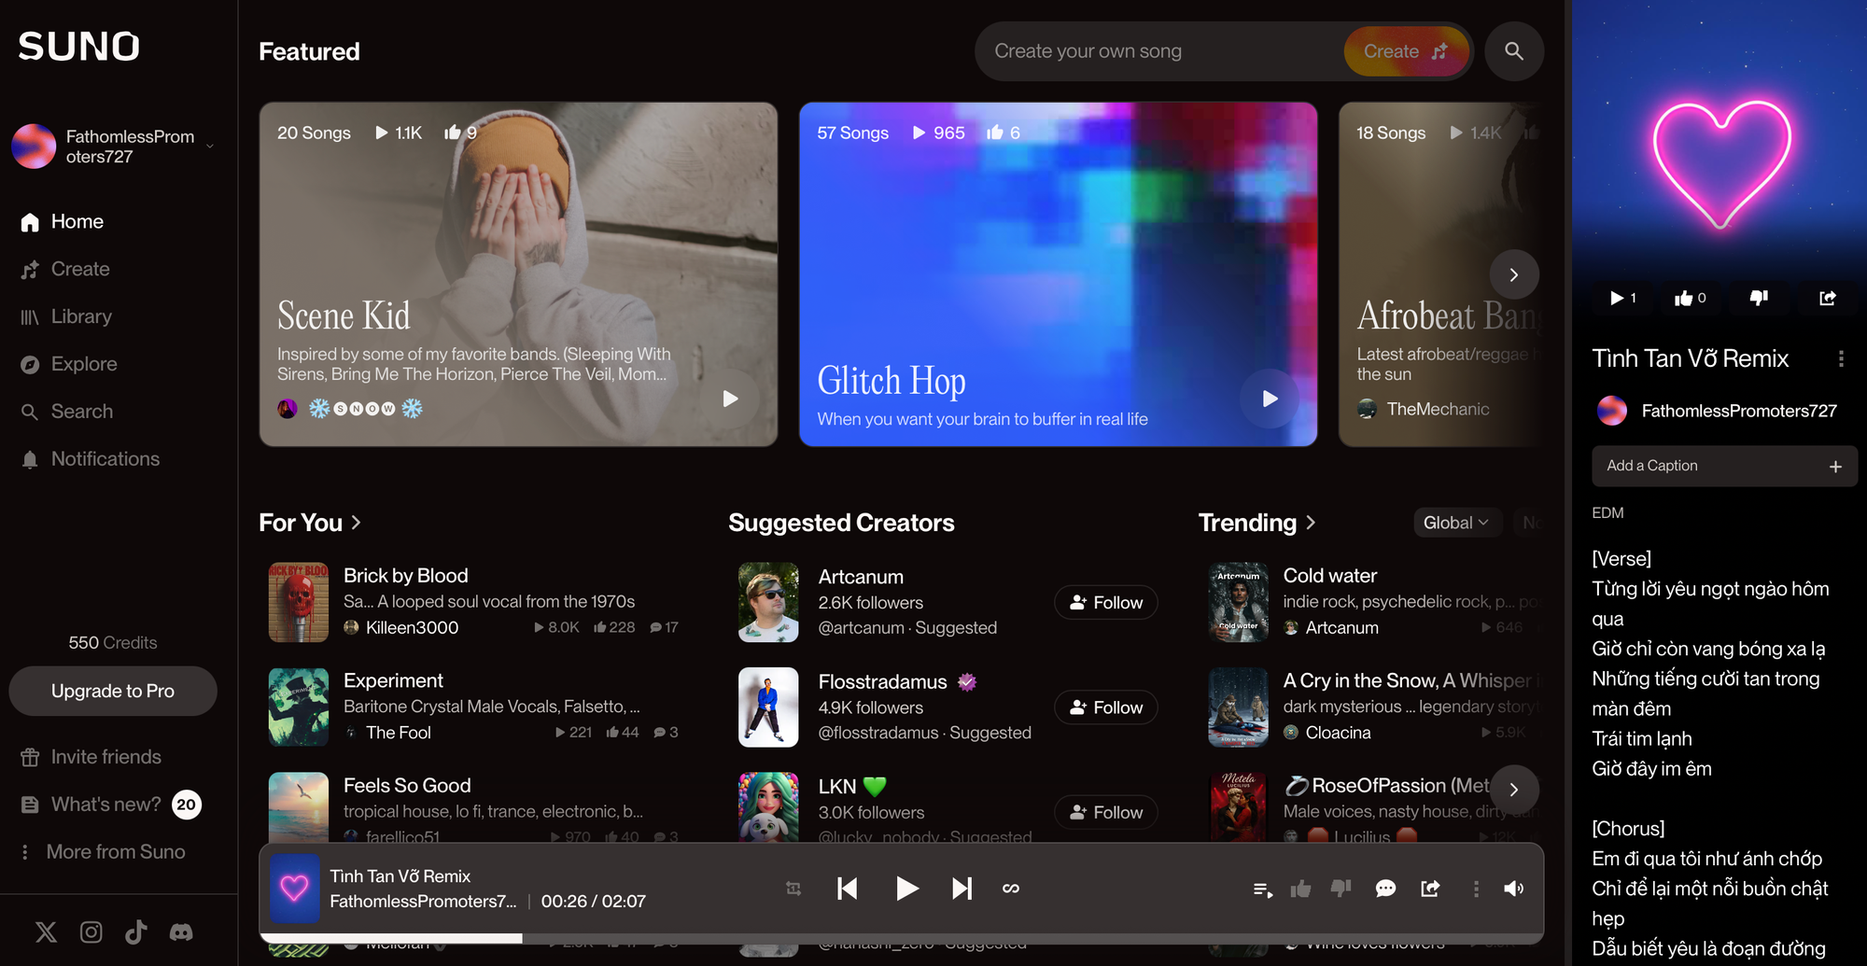Open song options menu beside Tình Tan Vỡ Remix title
Screen dimensions: 1867x966
pyautogui.click(x=1841, y=358)
